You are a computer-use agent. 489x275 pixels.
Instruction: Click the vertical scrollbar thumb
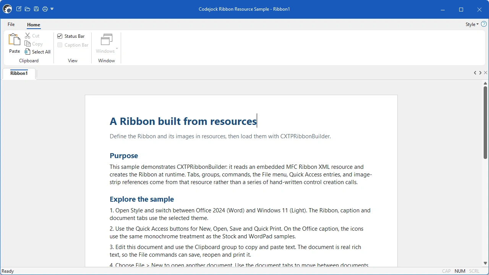tap(486, 122)
